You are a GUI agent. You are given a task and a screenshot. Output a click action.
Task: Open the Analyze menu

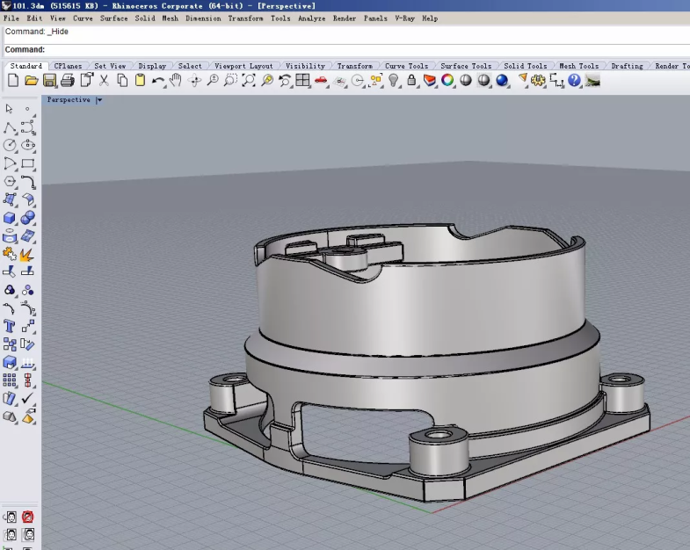click(x=311, y=18)
